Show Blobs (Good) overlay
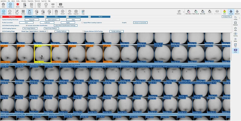Image resolution: width=241 pixels, height=121 pixels. pyautogui.click(x=196, y=12)
